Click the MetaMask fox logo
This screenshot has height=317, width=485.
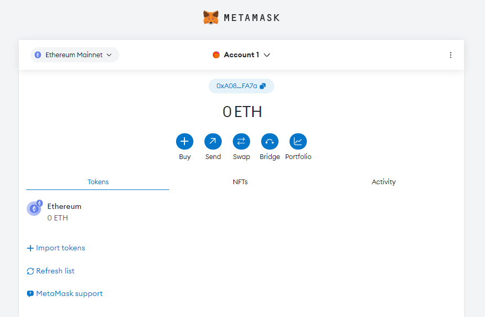click(211, 17)
